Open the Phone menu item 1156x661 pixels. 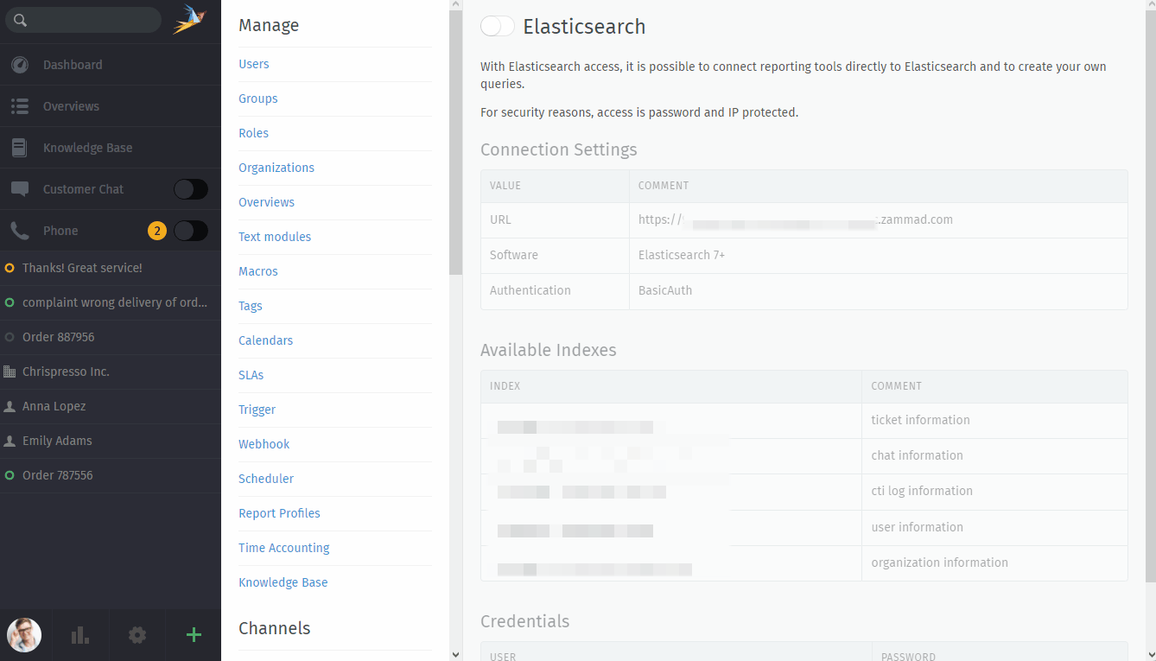click(x=60, y=231)
